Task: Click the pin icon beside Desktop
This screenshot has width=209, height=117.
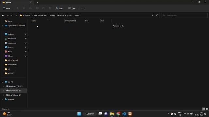Action: click(26, 34)
